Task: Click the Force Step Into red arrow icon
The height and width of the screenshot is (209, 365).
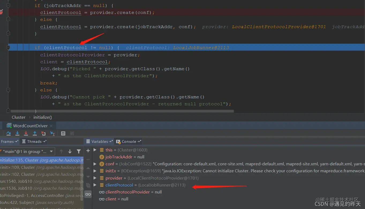Action: point(26,133)
